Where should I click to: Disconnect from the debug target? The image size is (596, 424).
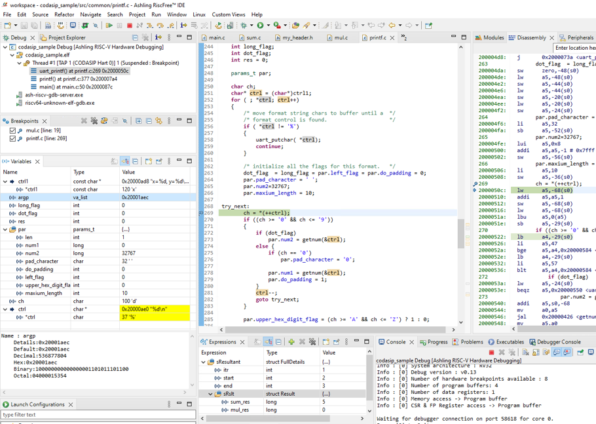[x=140, y=26]
